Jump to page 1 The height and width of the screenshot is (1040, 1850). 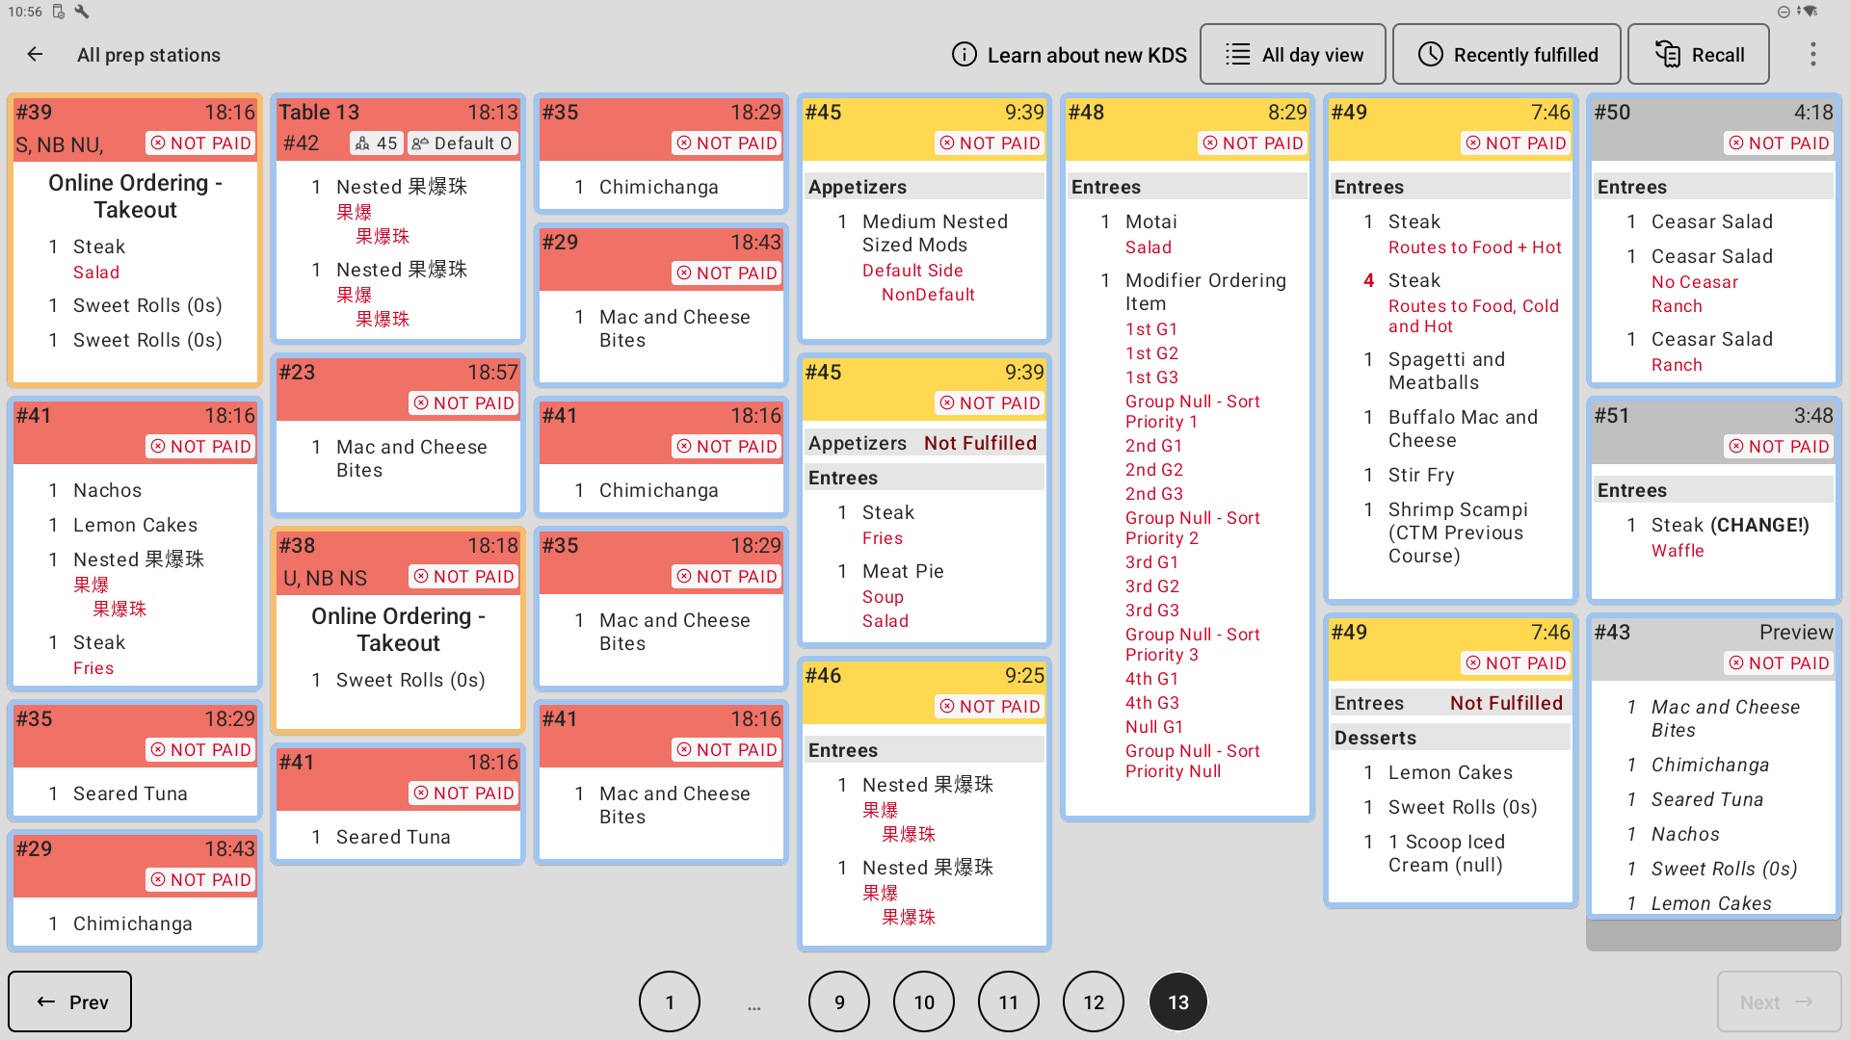(670, 1002)
